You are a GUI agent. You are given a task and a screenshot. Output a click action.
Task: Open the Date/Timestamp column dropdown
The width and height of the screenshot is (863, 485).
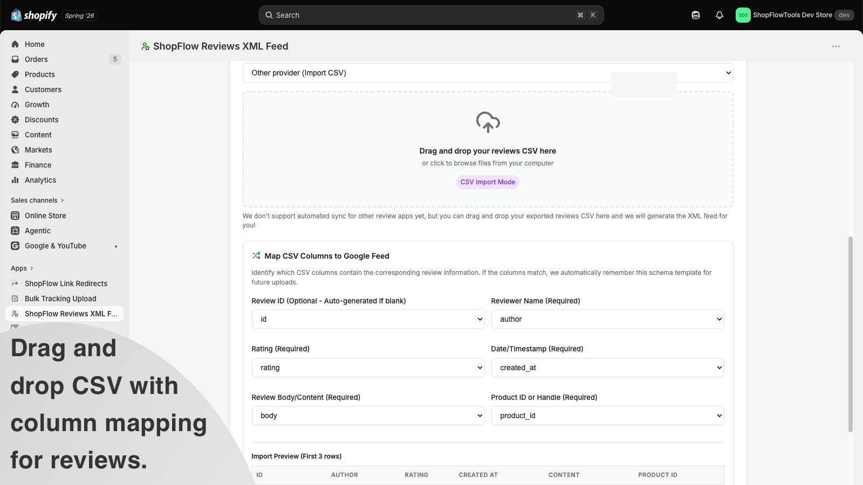click(607, 368)
